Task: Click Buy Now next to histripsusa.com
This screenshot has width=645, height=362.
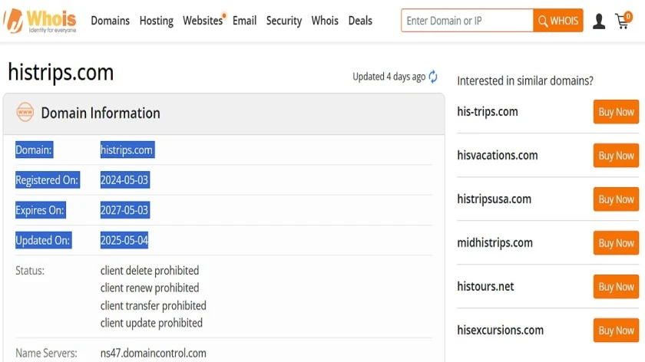Action: coord(616,199)
